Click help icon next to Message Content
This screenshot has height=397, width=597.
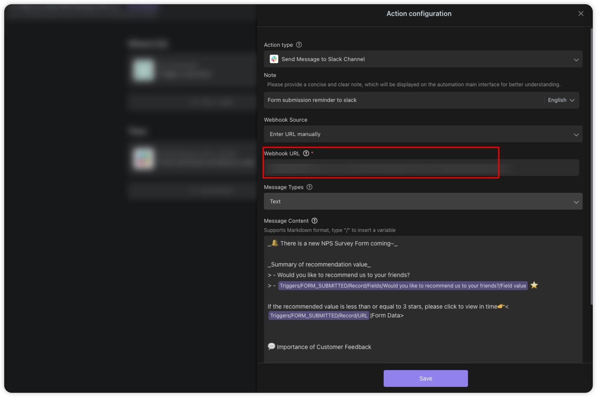(315, 221)
